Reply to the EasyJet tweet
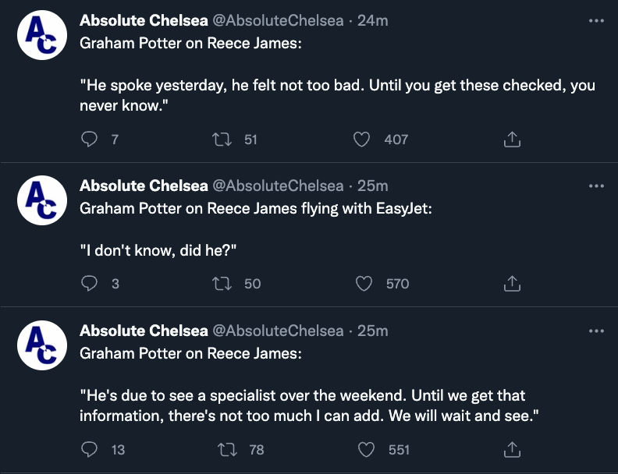The width and height of the screenshot is (618, 474). coord(91,284)
